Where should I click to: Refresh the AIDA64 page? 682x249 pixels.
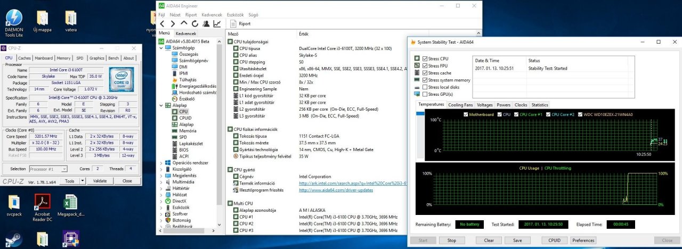coord(195,23)
